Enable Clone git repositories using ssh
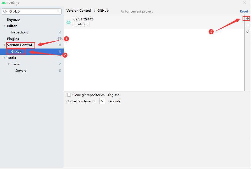 (x=69, y=95)
